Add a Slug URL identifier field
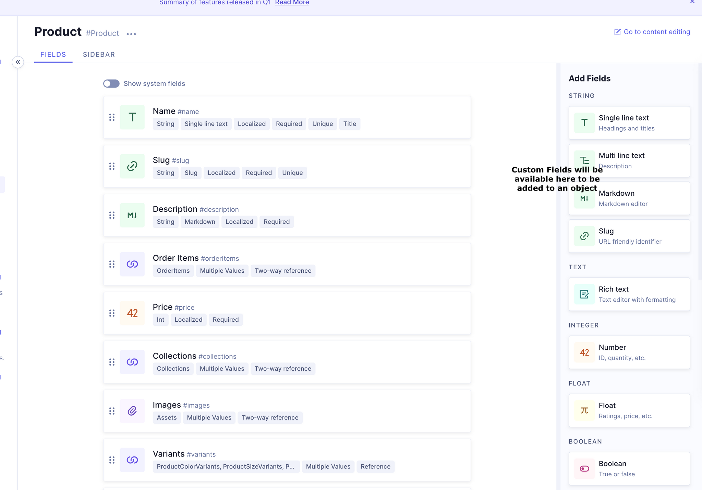Viewport: 702px width, 490px height. pos(629,236)
